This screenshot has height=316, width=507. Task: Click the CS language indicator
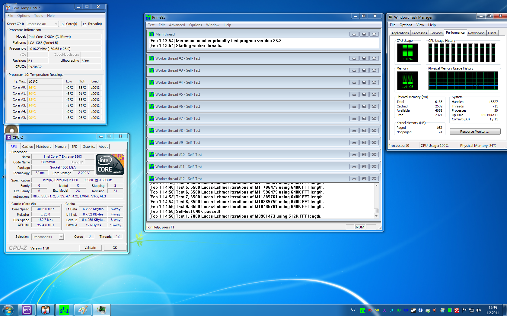[353, 309]
